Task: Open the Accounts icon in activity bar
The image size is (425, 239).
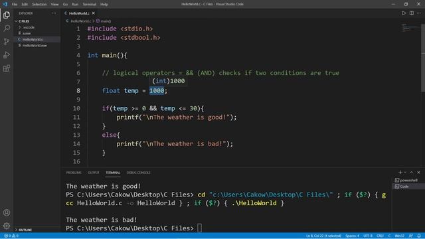Action: pos(7,212)
